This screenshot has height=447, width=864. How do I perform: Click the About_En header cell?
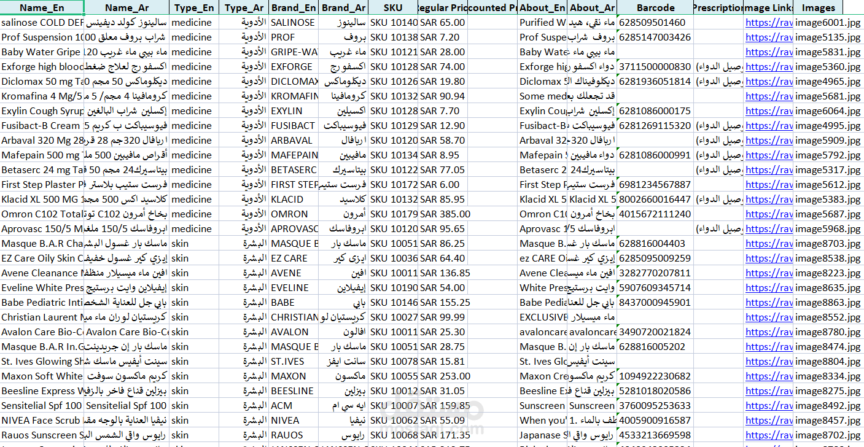pyautogui.click(x=542, y=7)
